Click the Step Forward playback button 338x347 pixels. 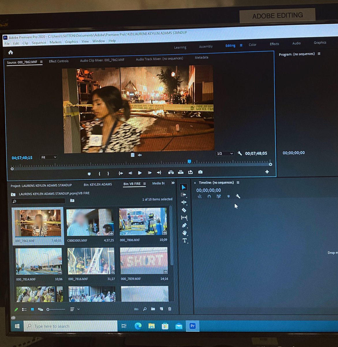150,172
